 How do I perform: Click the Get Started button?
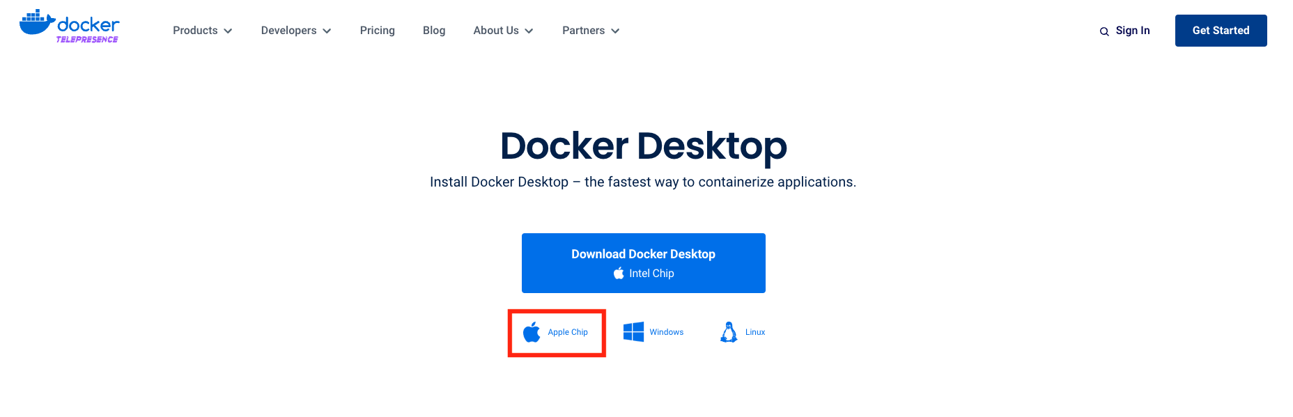point(1221,31)
